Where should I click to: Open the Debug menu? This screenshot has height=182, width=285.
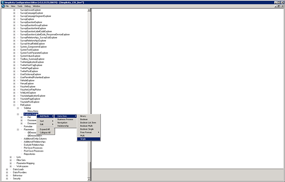point(28,6)
